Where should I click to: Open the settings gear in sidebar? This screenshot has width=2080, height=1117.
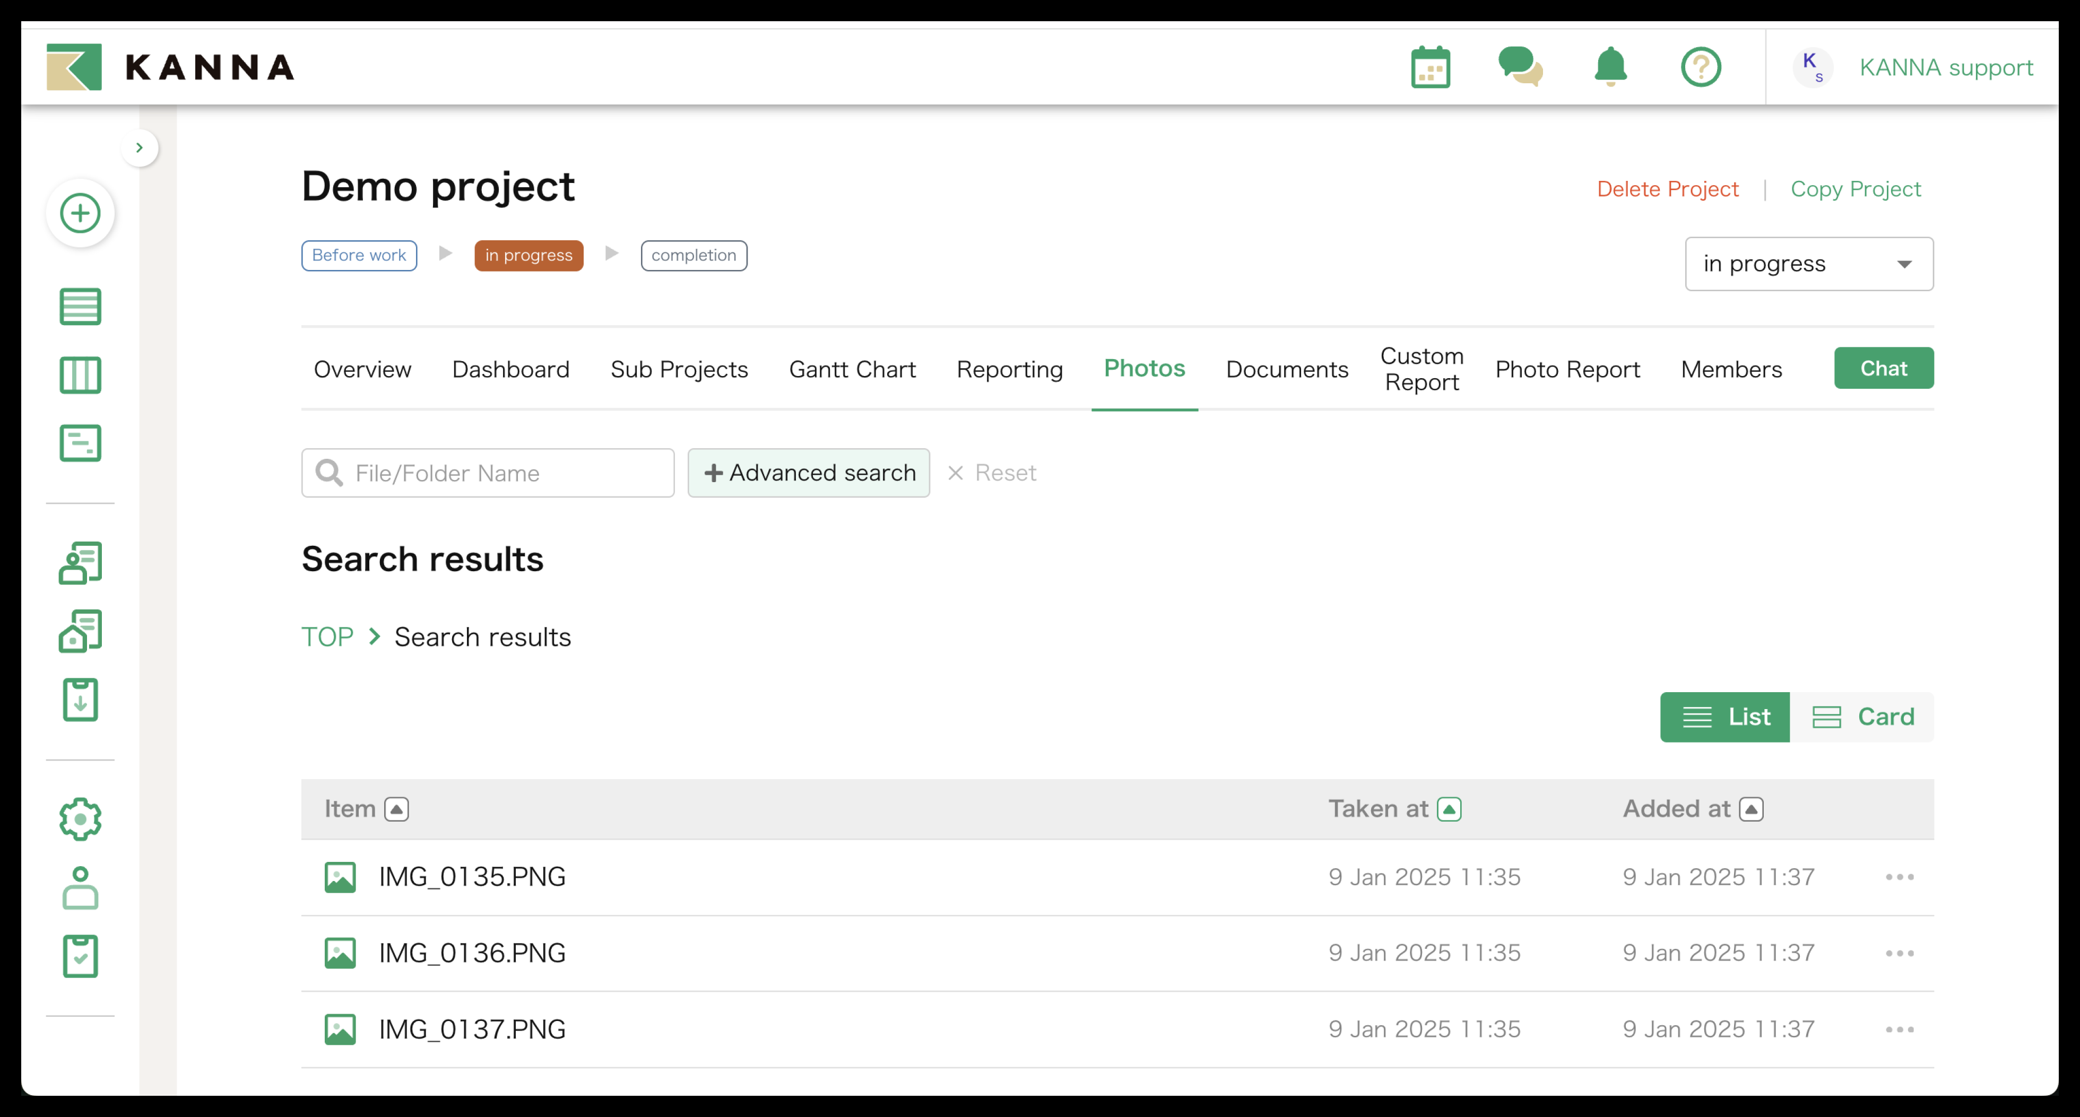coord(80,819)
